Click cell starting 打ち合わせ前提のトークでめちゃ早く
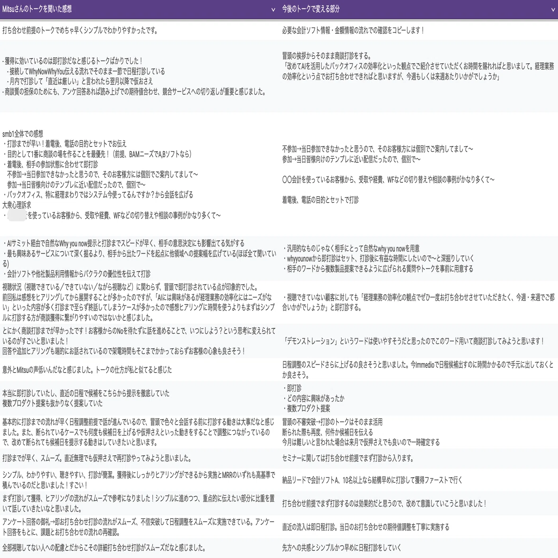The image size is (558, 558). pyautogui.click(x=139, y=31)
